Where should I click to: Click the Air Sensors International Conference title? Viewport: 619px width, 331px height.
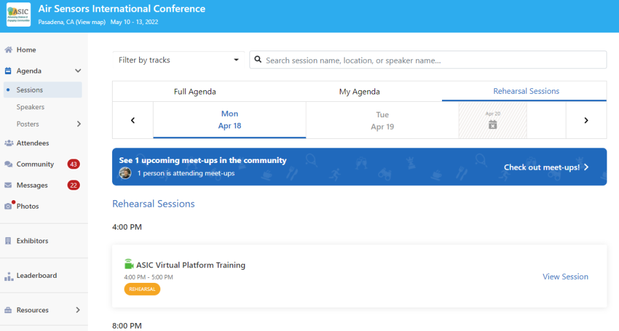pyautogui.click(x=121, y=9)
